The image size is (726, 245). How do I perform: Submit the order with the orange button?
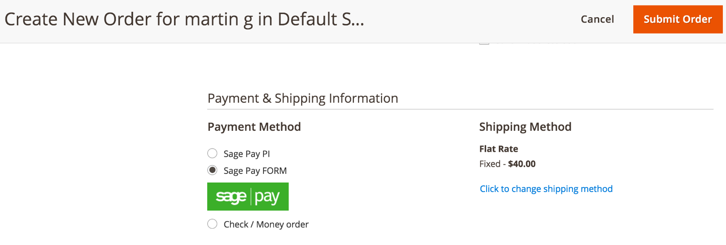(678, 19)
